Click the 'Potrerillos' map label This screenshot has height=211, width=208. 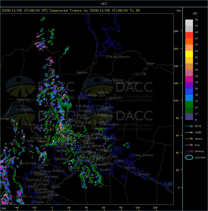tap(42, 138)
